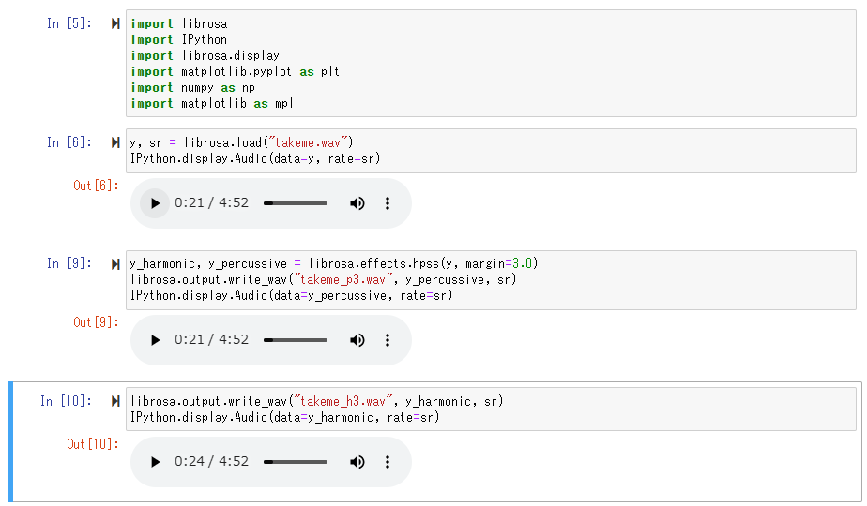Run cell In [5] using its run icon
This screenshot has width=867, height=506.
115,23
